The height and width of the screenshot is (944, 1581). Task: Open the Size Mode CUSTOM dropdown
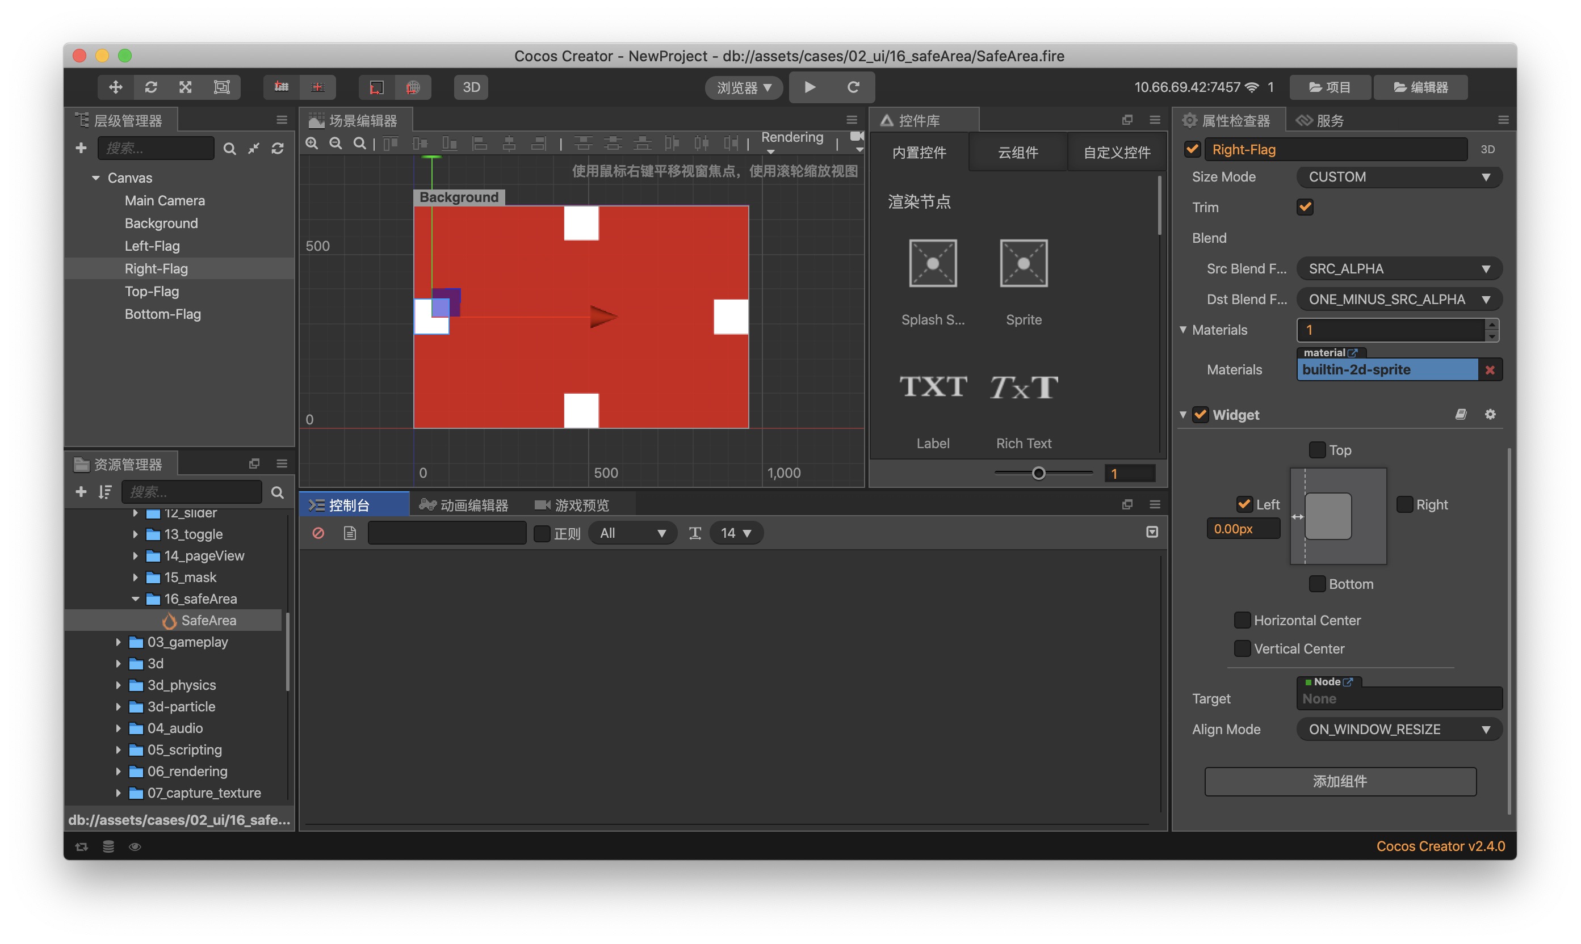click(1399, 177)
